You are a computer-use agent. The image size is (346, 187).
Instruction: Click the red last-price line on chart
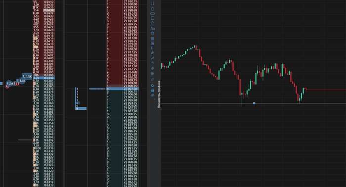[326, 90]
